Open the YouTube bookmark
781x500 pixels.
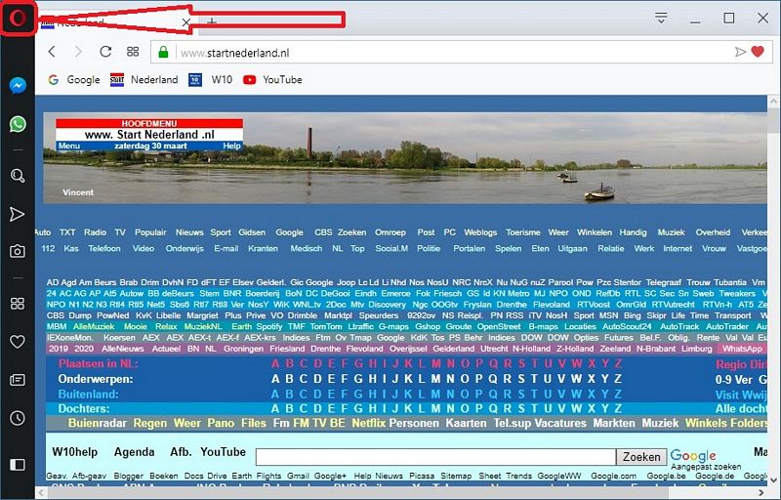272,80
